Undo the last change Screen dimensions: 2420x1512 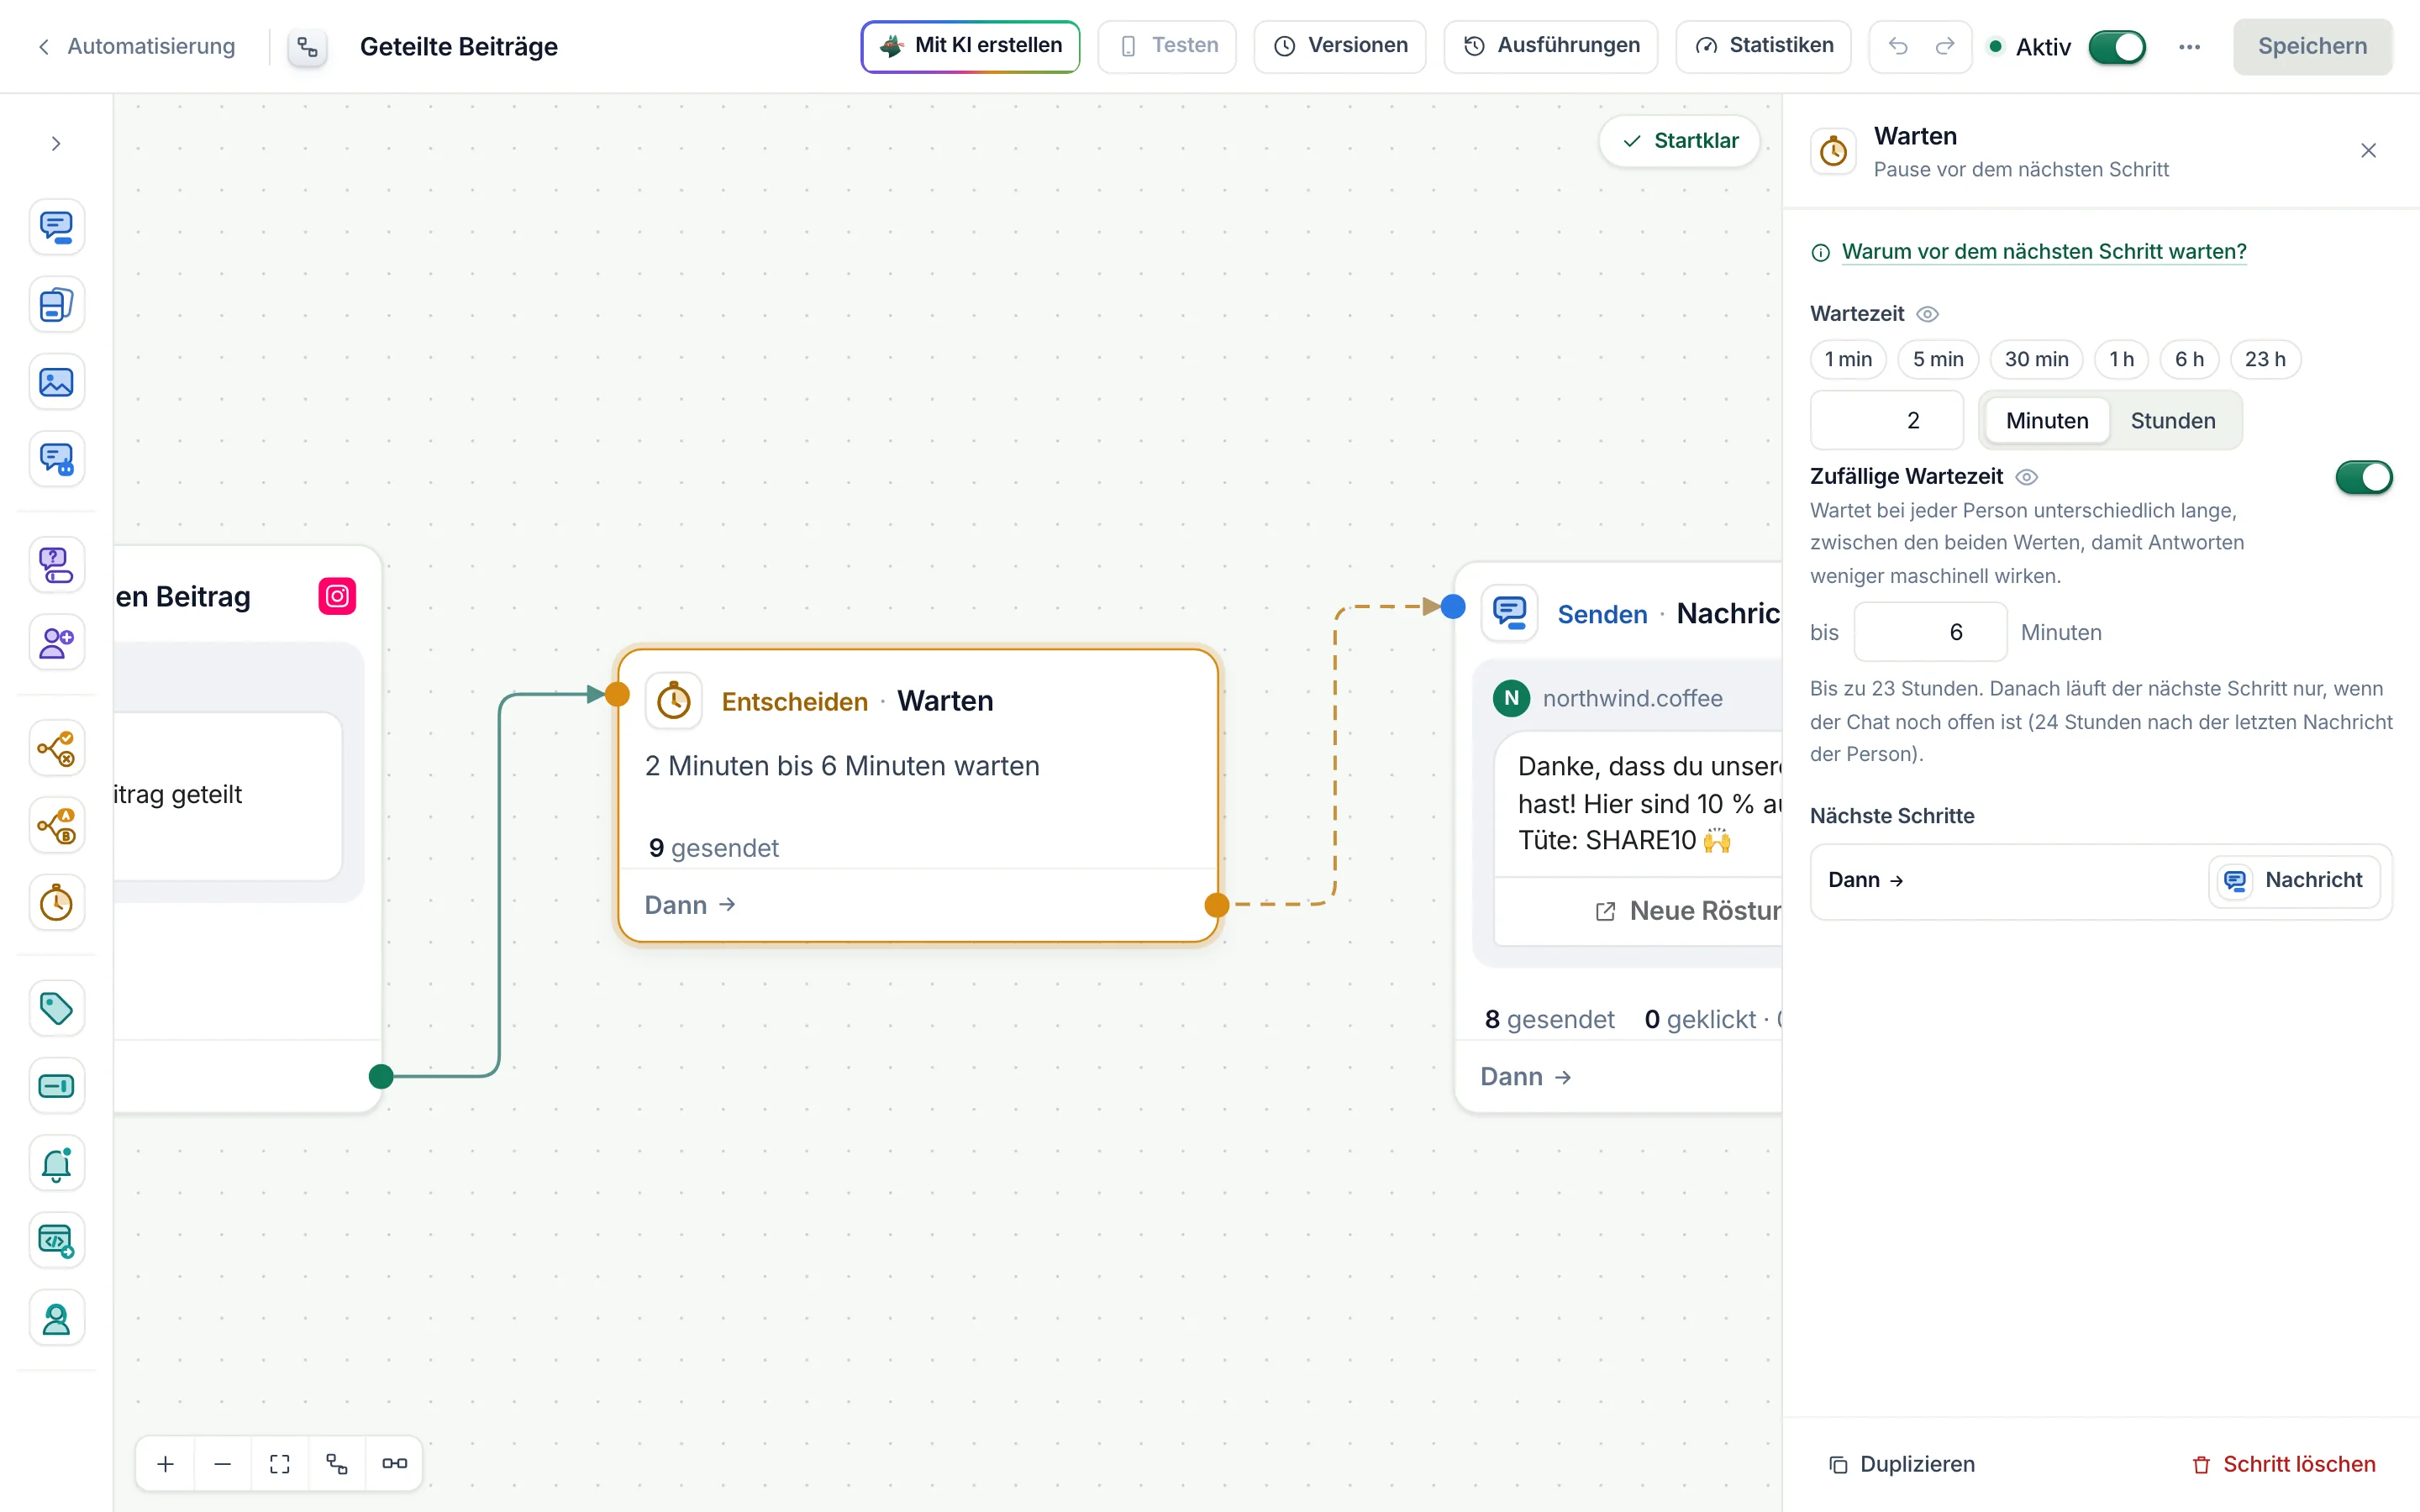point(1898,46)
